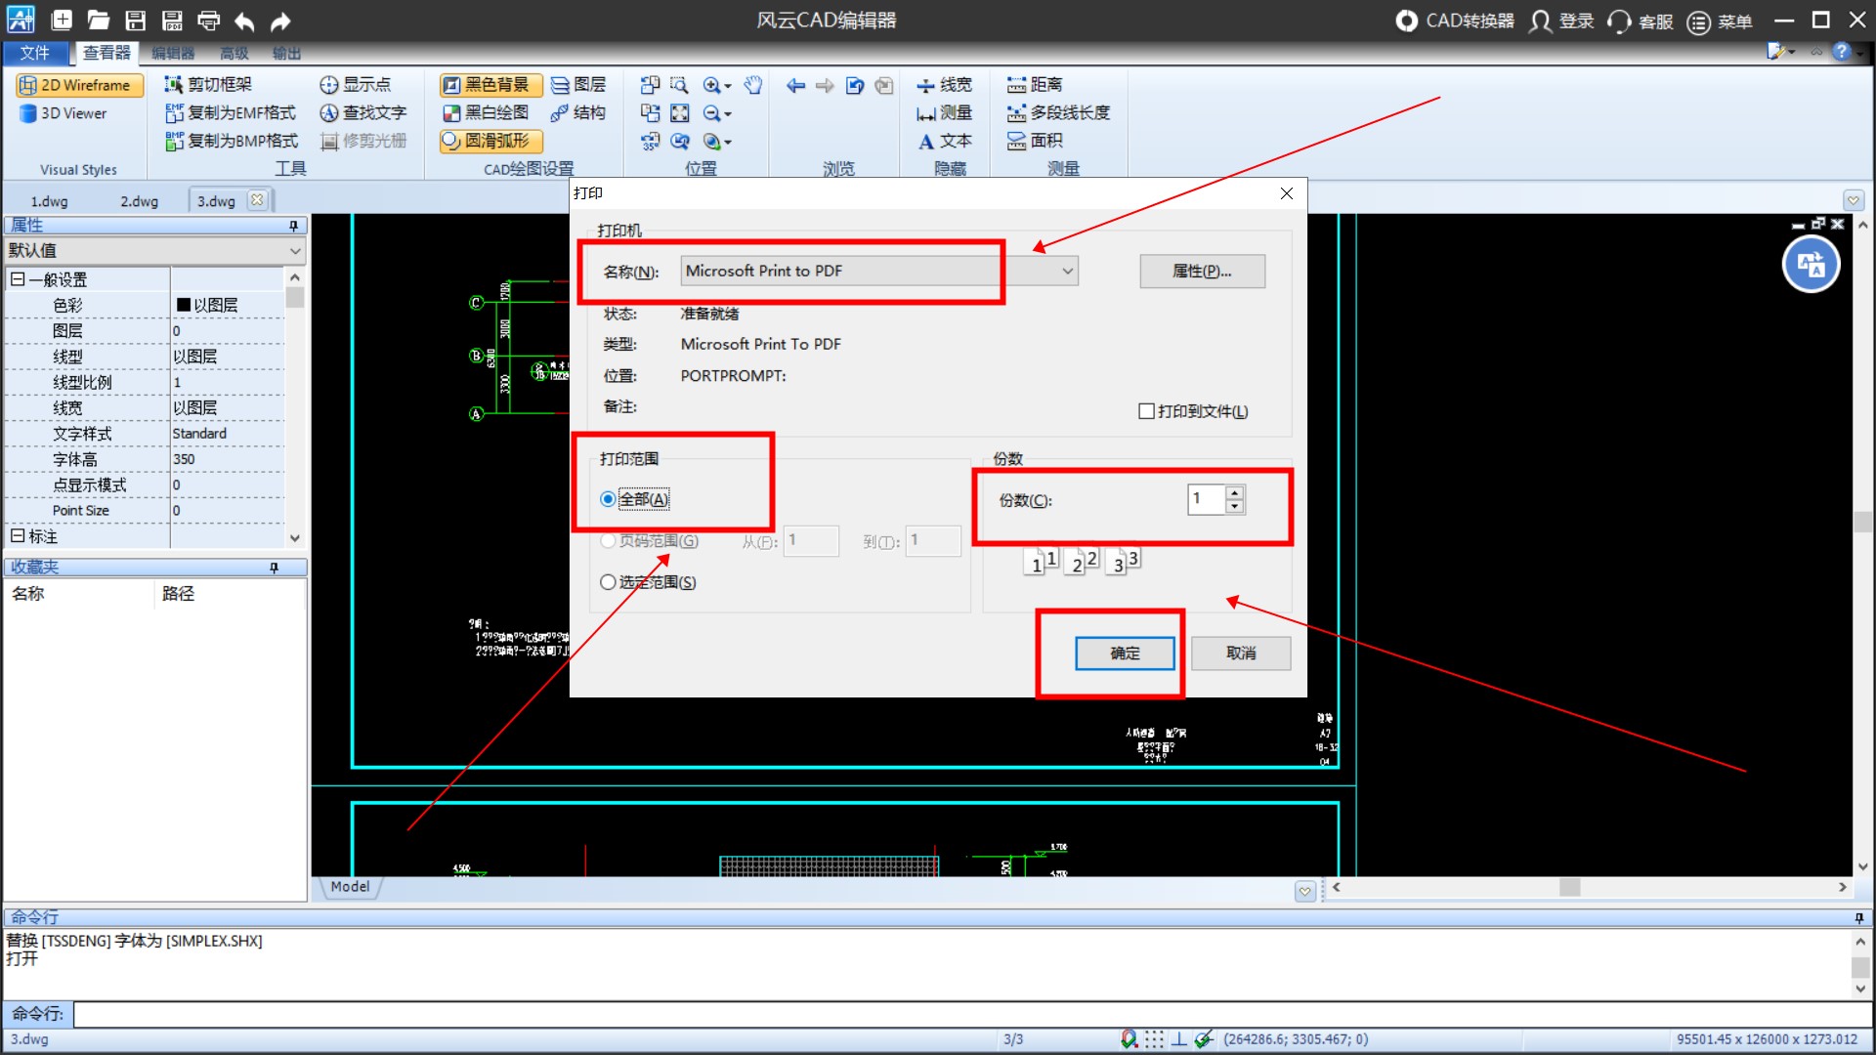1876x1055 pixels.
Task: Collapse the general settings (一般设置) tree node
Action: (18, 279)
